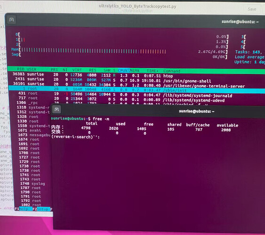Open the F2 Setup menu in htop
Image resolution: width=265 pixels, height=235 pixels.
[41, 209]
